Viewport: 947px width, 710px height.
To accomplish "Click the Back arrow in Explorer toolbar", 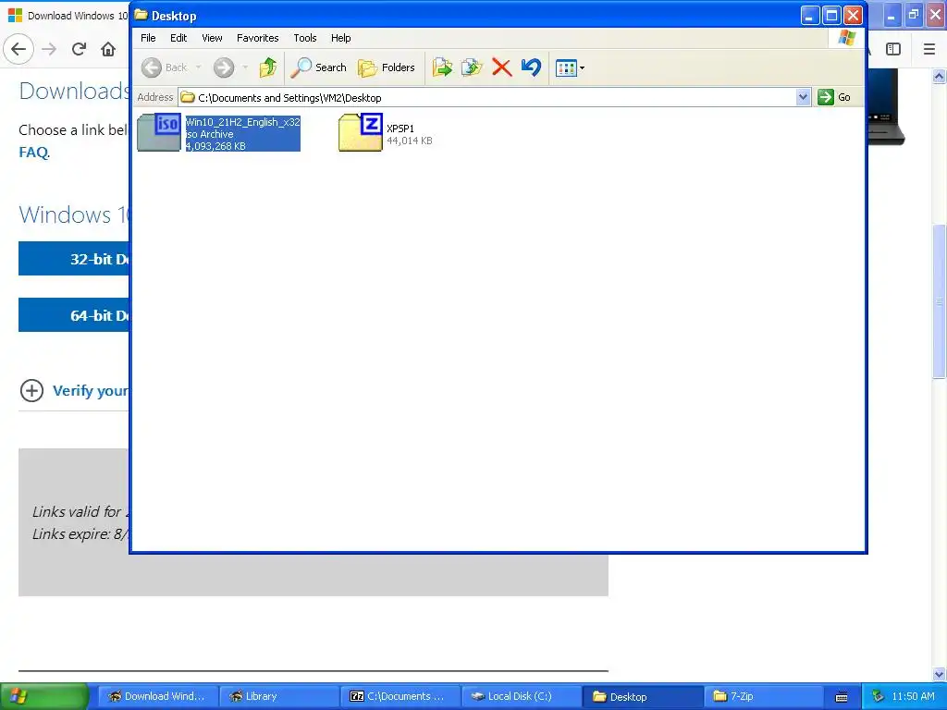I will [x=152, y=67].
